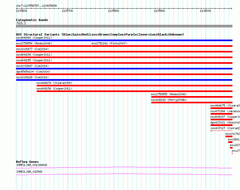Select the esv27 variant label at the bottom right
The height and width of the screenshot is (190, 240).
tap(236, 151)
